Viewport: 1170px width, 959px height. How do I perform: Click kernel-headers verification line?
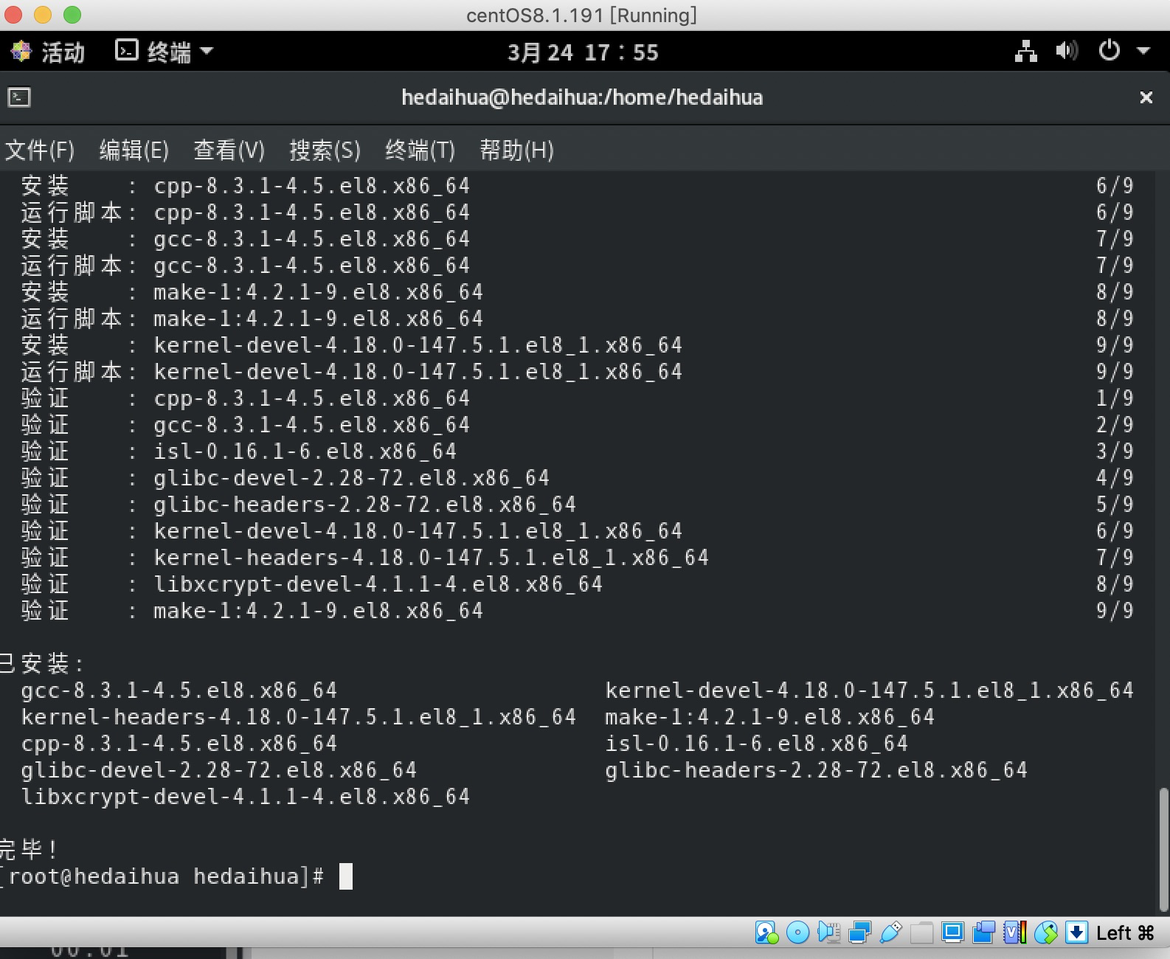tap(432, 558)
